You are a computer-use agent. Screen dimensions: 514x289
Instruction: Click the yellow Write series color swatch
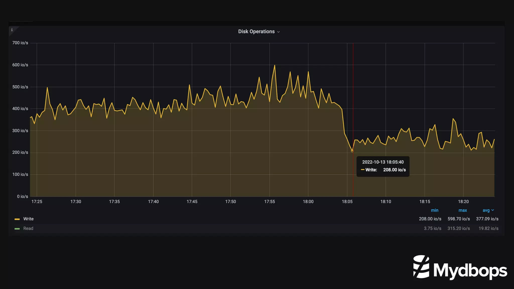[x=17, y=219]
